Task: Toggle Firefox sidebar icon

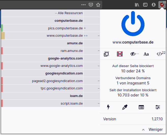Action: (x=145, y=5)
